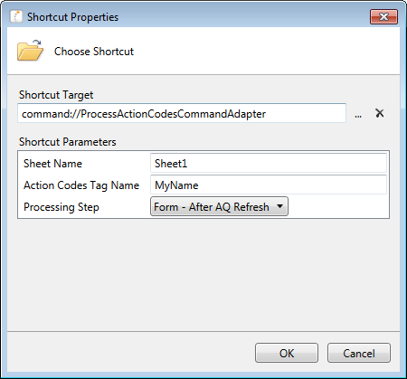Click the Choose Shortcut folder icon
The width and height of the screenshot is (407, 379).
(x=30, y=51)
